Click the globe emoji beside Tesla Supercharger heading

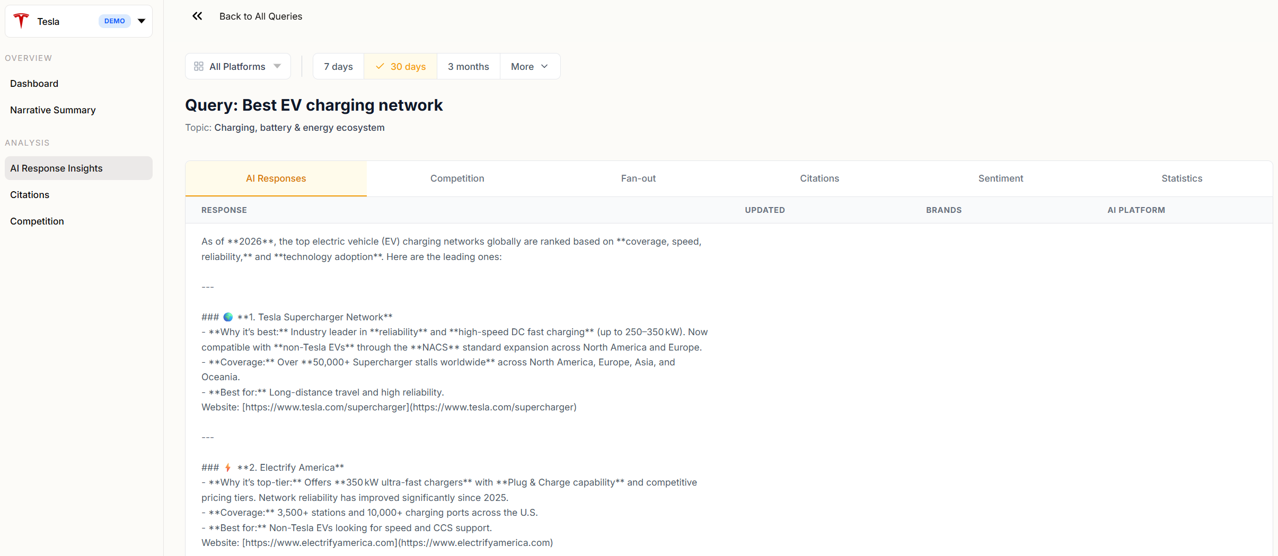(228, 317)
